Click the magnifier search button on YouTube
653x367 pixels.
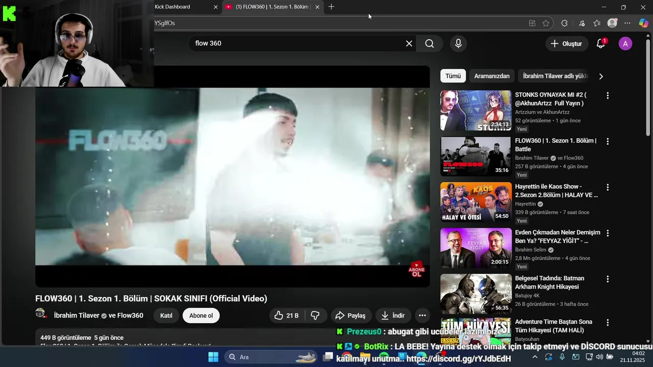pyautogui.click(x=430, y=43)
